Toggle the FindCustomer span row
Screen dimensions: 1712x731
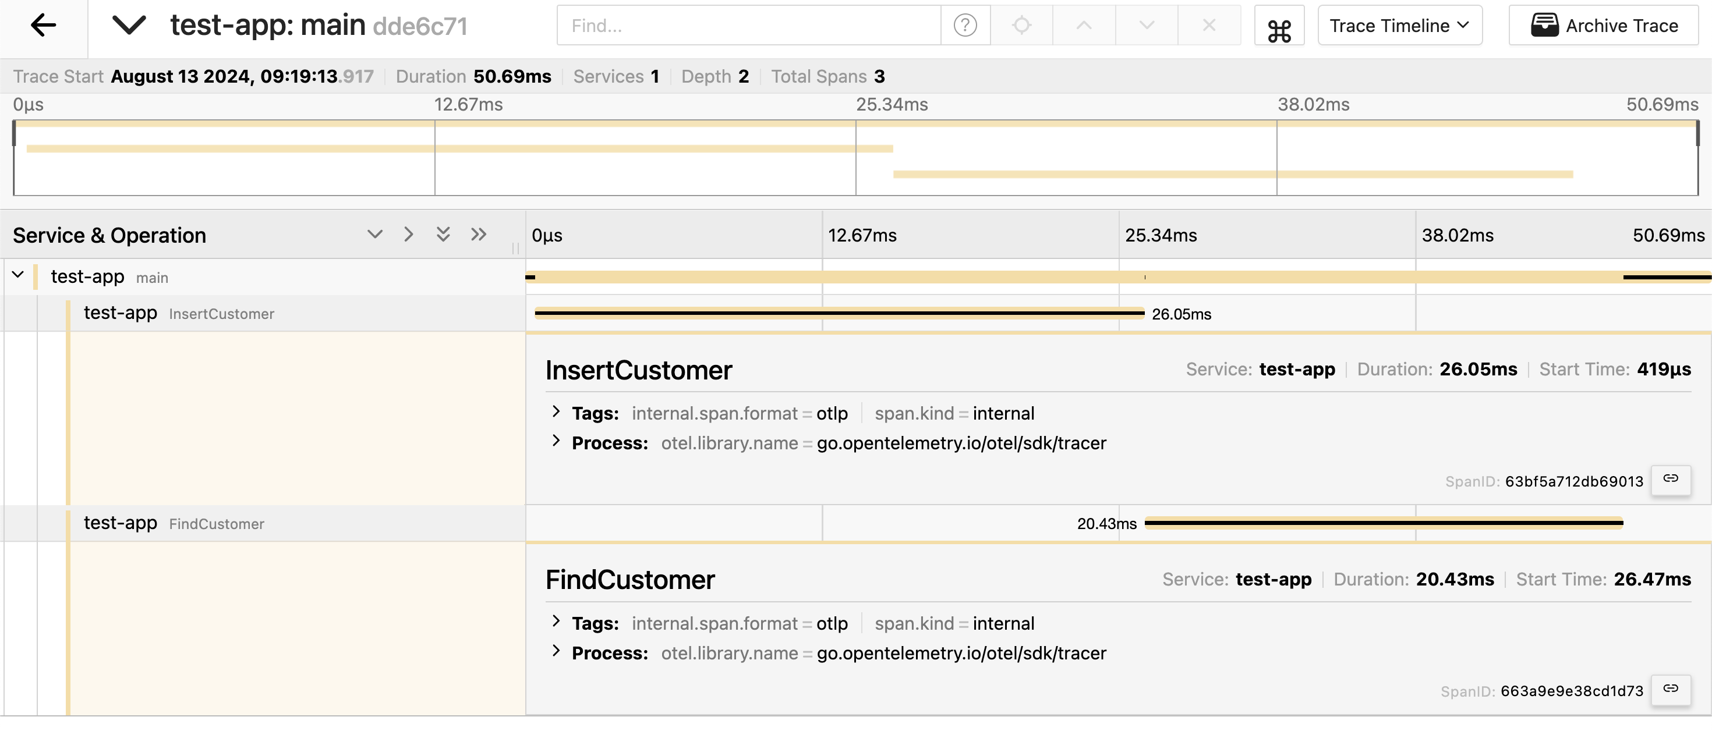coord(216,524)
